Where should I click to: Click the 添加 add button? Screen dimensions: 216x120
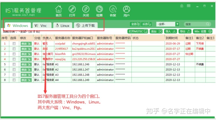[156, 32]
